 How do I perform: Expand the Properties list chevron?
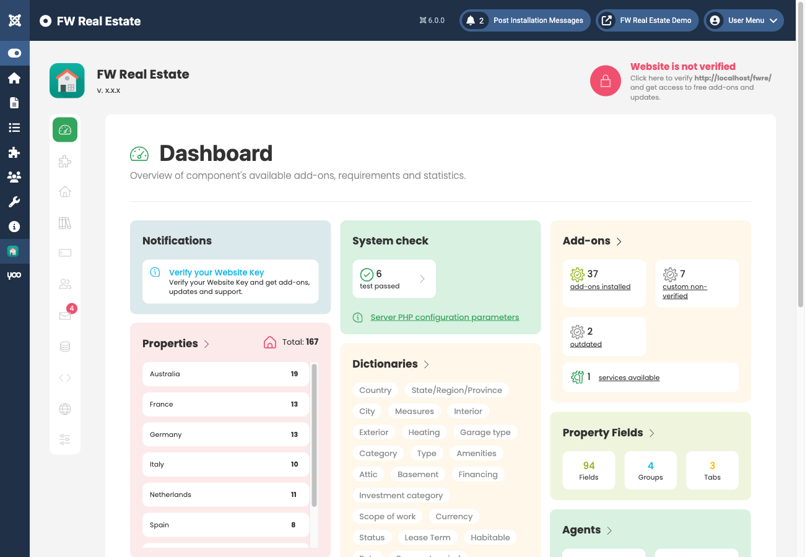point(207,343)
